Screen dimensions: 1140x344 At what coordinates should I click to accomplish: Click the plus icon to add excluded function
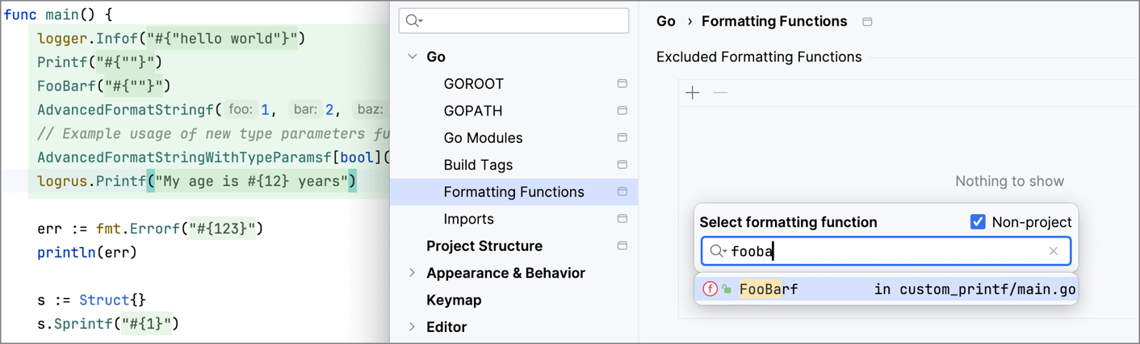pyautogui.click(x=693, y=93)
